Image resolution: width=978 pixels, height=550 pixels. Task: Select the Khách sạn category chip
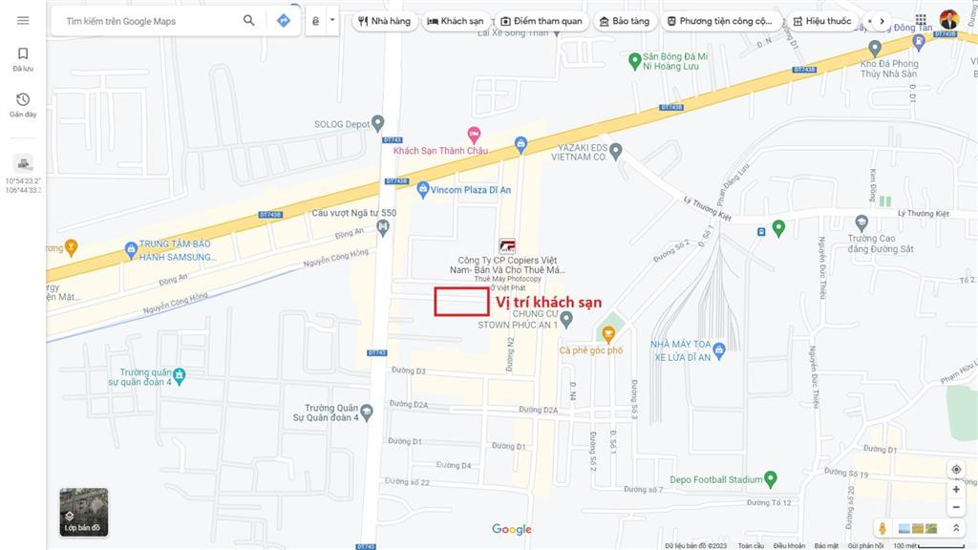[456, 21]
